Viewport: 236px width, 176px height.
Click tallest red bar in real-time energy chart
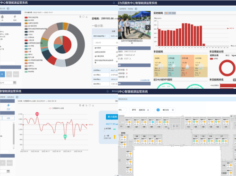(186, 34)
